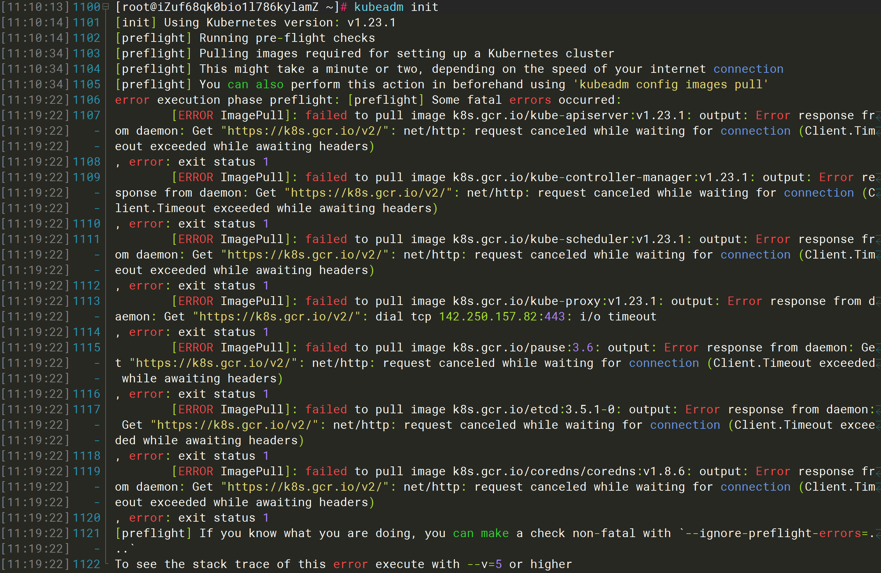Image resolution: width=881 pixels, height=573 pixels.
Task: Click line number 1122 in gutter
Action: click(86, 564)
